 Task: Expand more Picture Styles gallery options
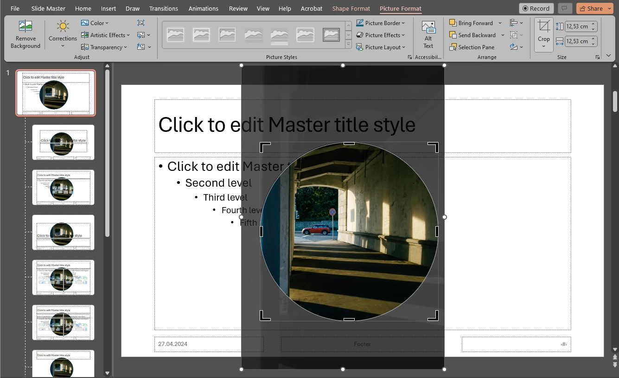[x=348, y=44]
